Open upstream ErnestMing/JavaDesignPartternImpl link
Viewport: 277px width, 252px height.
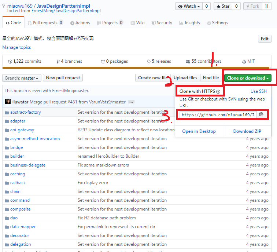click(x=66, y=11)
